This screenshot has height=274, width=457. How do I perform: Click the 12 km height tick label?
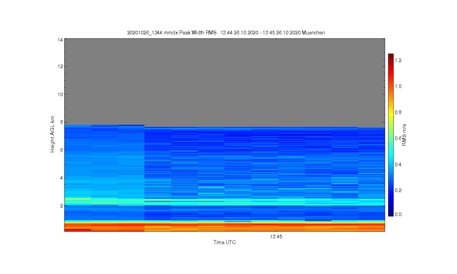60,66
